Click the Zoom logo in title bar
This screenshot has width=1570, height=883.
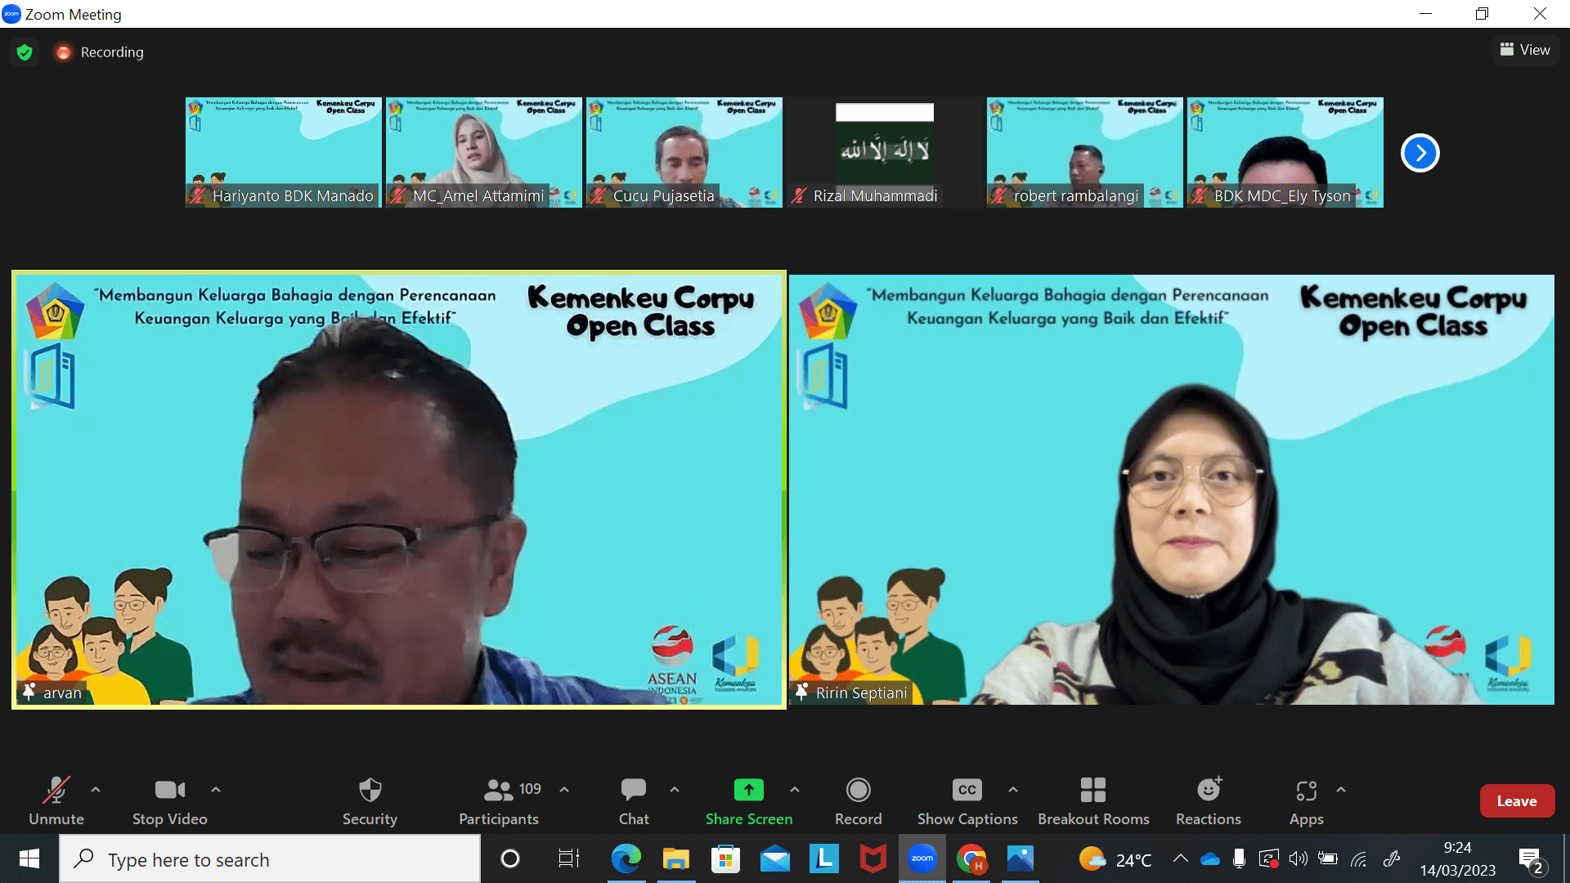pos(11,14)
